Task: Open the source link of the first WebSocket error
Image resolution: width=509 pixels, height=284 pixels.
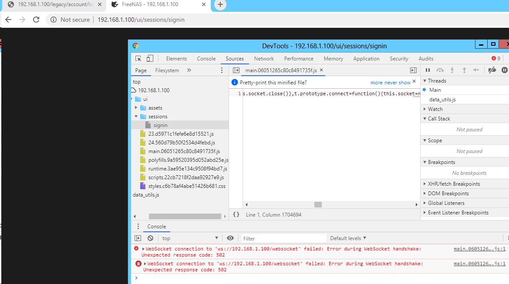Action: (x=479, y=249)
